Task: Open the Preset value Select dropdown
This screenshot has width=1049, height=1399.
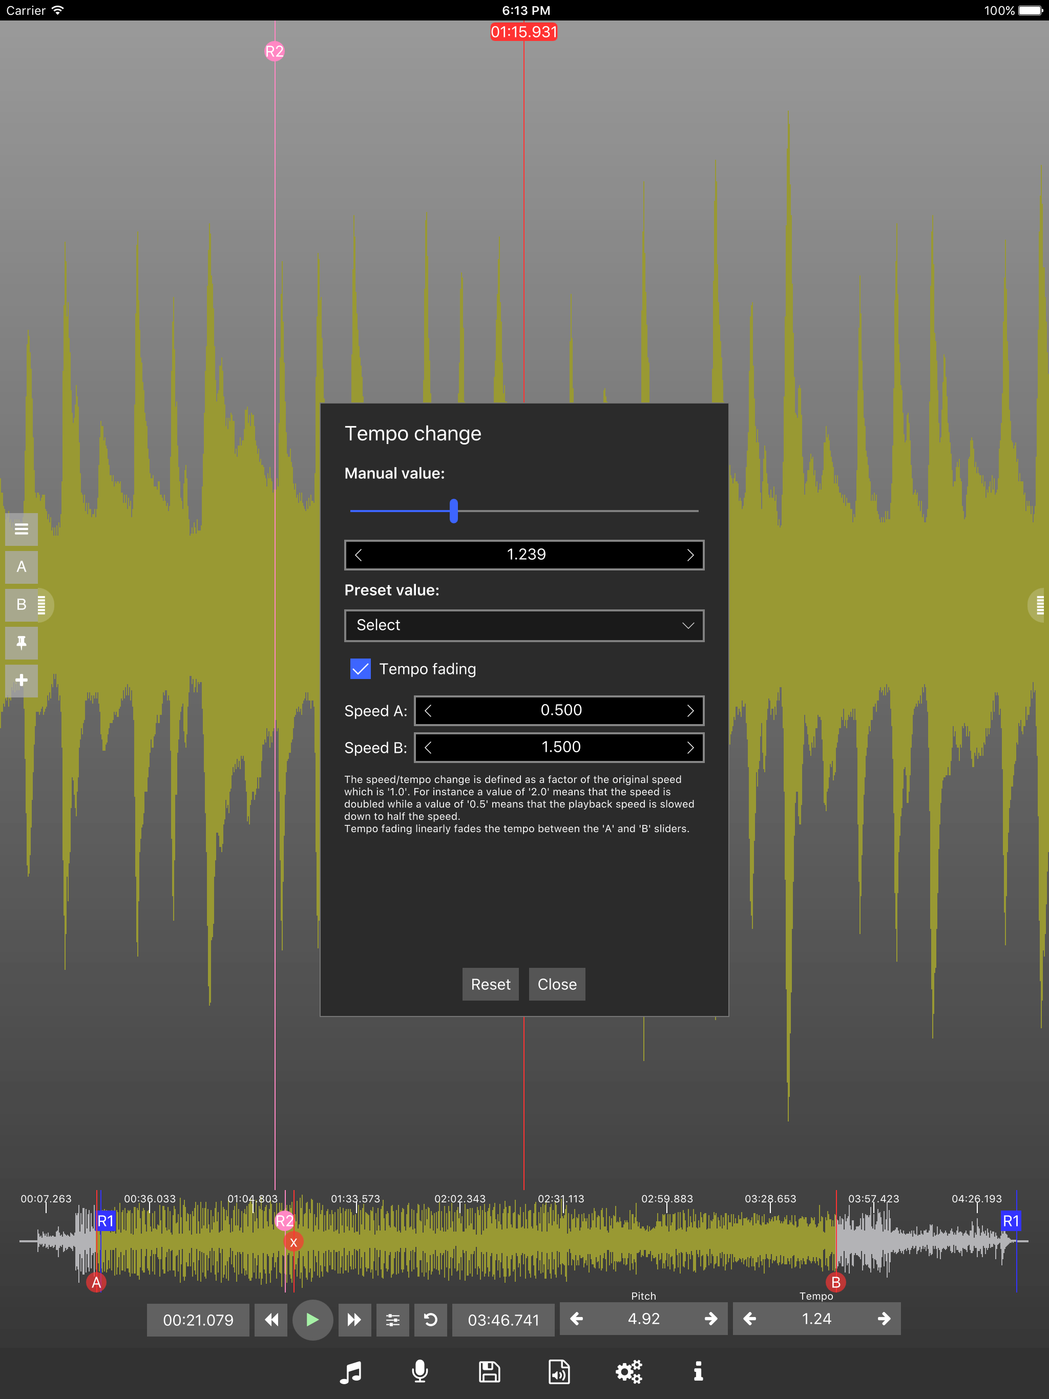Action: [x=524, y=625]
